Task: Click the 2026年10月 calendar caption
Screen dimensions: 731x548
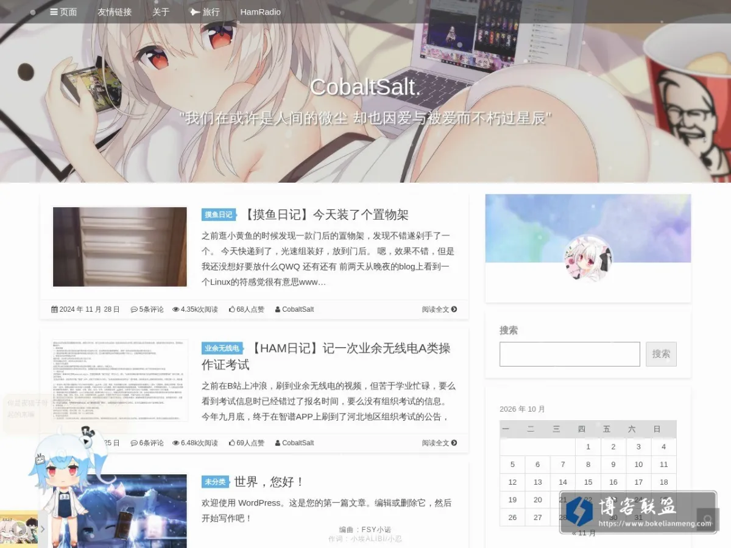Action: [x=522, y=409]
